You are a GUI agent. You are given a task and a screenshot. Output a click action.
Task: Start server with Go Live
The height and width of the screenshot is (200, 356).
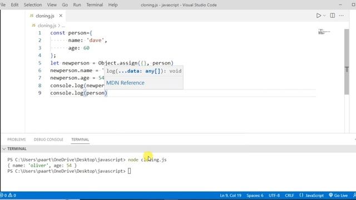338,195
